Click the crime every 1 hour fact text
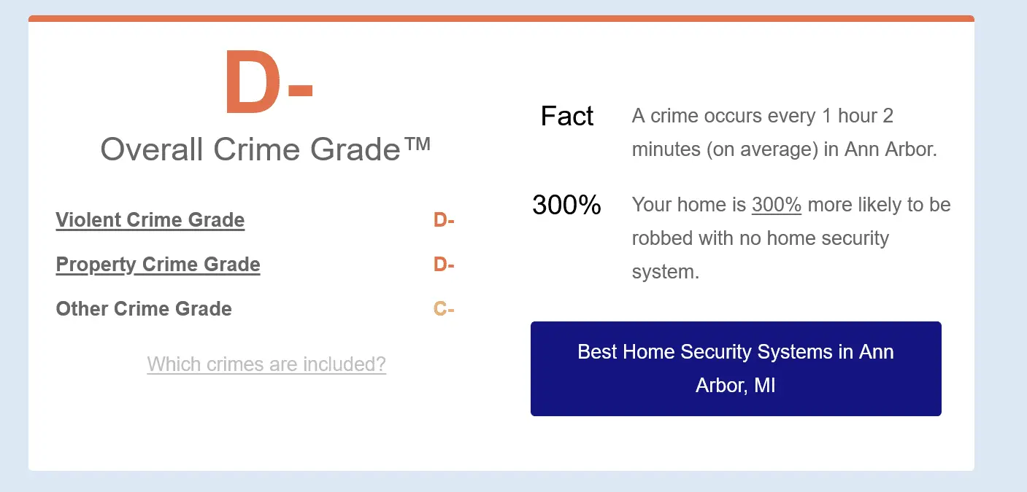Screen dimensions: 1027x492 762,117
